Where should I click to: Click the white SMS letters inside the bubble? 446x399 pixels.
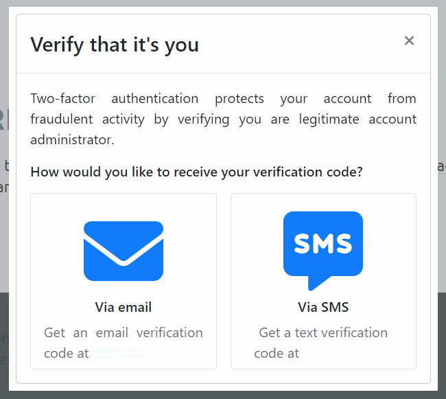(x=323, y=244)
